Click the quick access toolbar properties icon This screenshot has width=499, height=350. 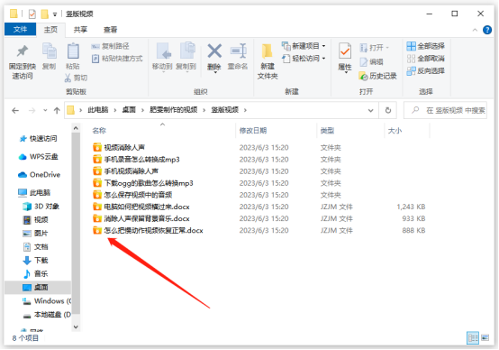click(x=32, y=14)
